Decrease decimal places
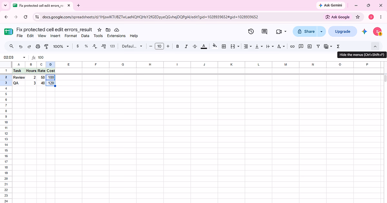Screen dimensions: 387x203 (94, 46)
